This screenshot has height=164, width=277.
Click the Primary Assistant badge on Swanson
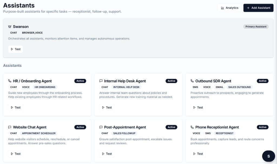click(256, 27)
